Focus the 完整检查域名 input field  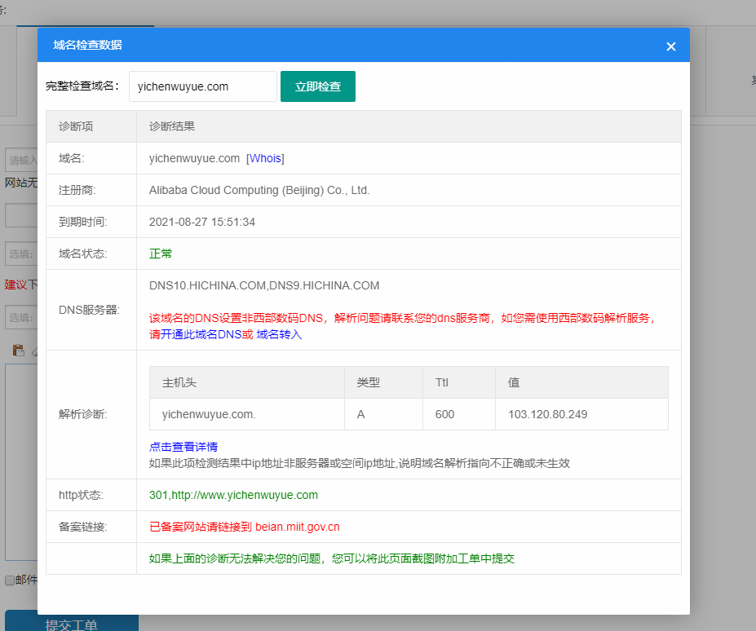[x=202, y=86]
